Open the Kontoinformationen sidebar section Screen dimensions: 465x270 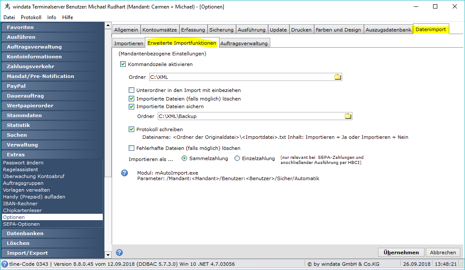53,57
